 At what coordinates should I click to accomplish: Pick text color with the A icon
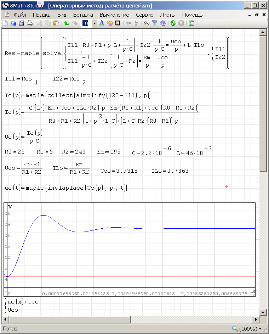102,23
